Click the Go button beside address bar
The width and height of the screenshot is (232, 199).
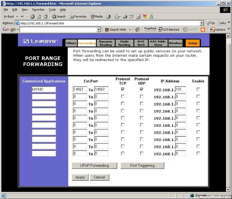click(211, 23)
